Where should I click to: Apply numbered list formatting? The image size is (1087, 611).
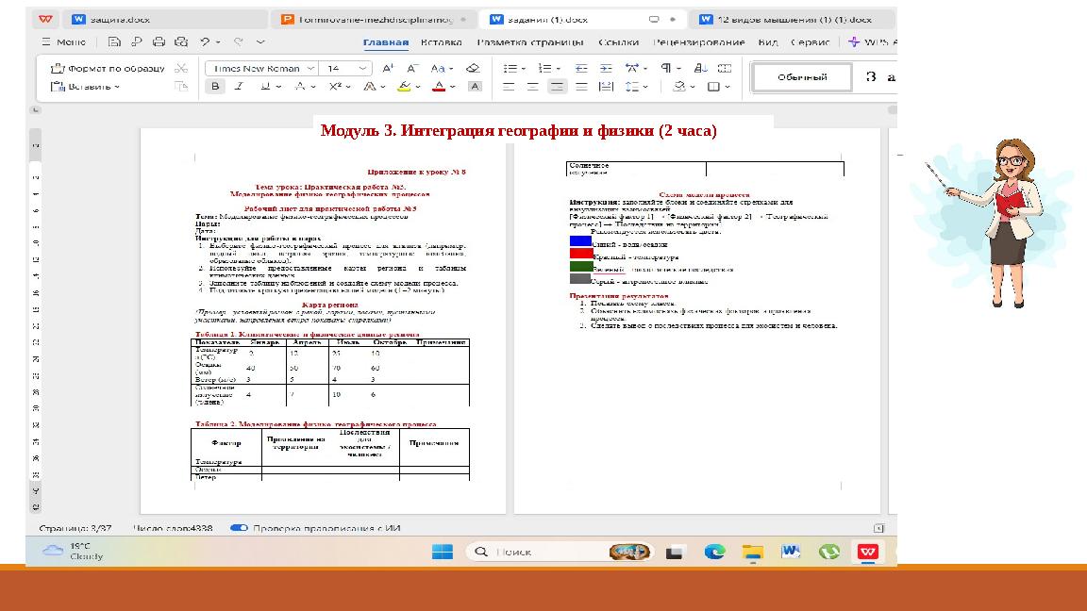(545, 68)
